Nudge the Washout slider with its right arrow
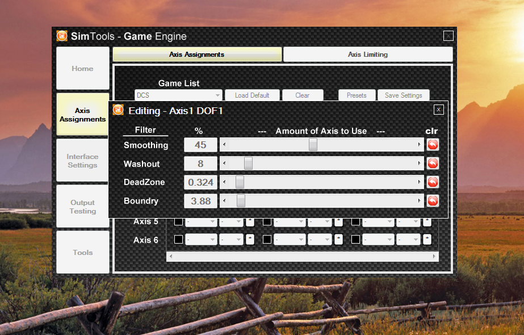The width and height of the screenshot is (524, 335). pos(419,164)
